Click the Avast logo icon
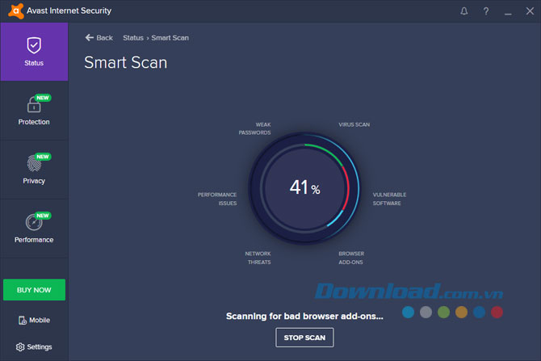Image resolution: width=541 pixels, height=361 pixels. tap(16, 11)
